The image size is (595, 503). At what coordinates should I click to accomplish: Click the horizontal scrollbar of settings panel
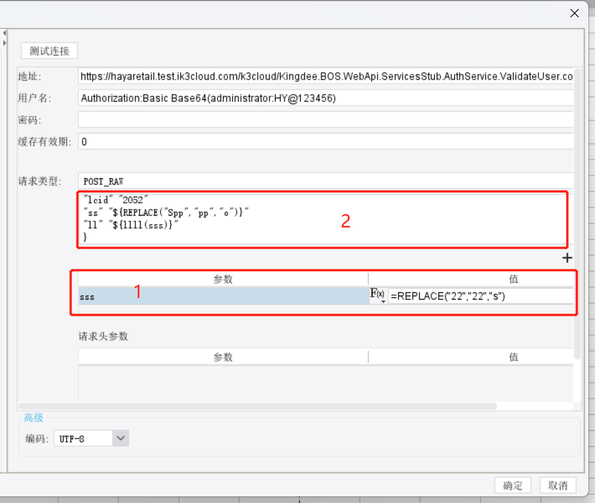point(258,406)
